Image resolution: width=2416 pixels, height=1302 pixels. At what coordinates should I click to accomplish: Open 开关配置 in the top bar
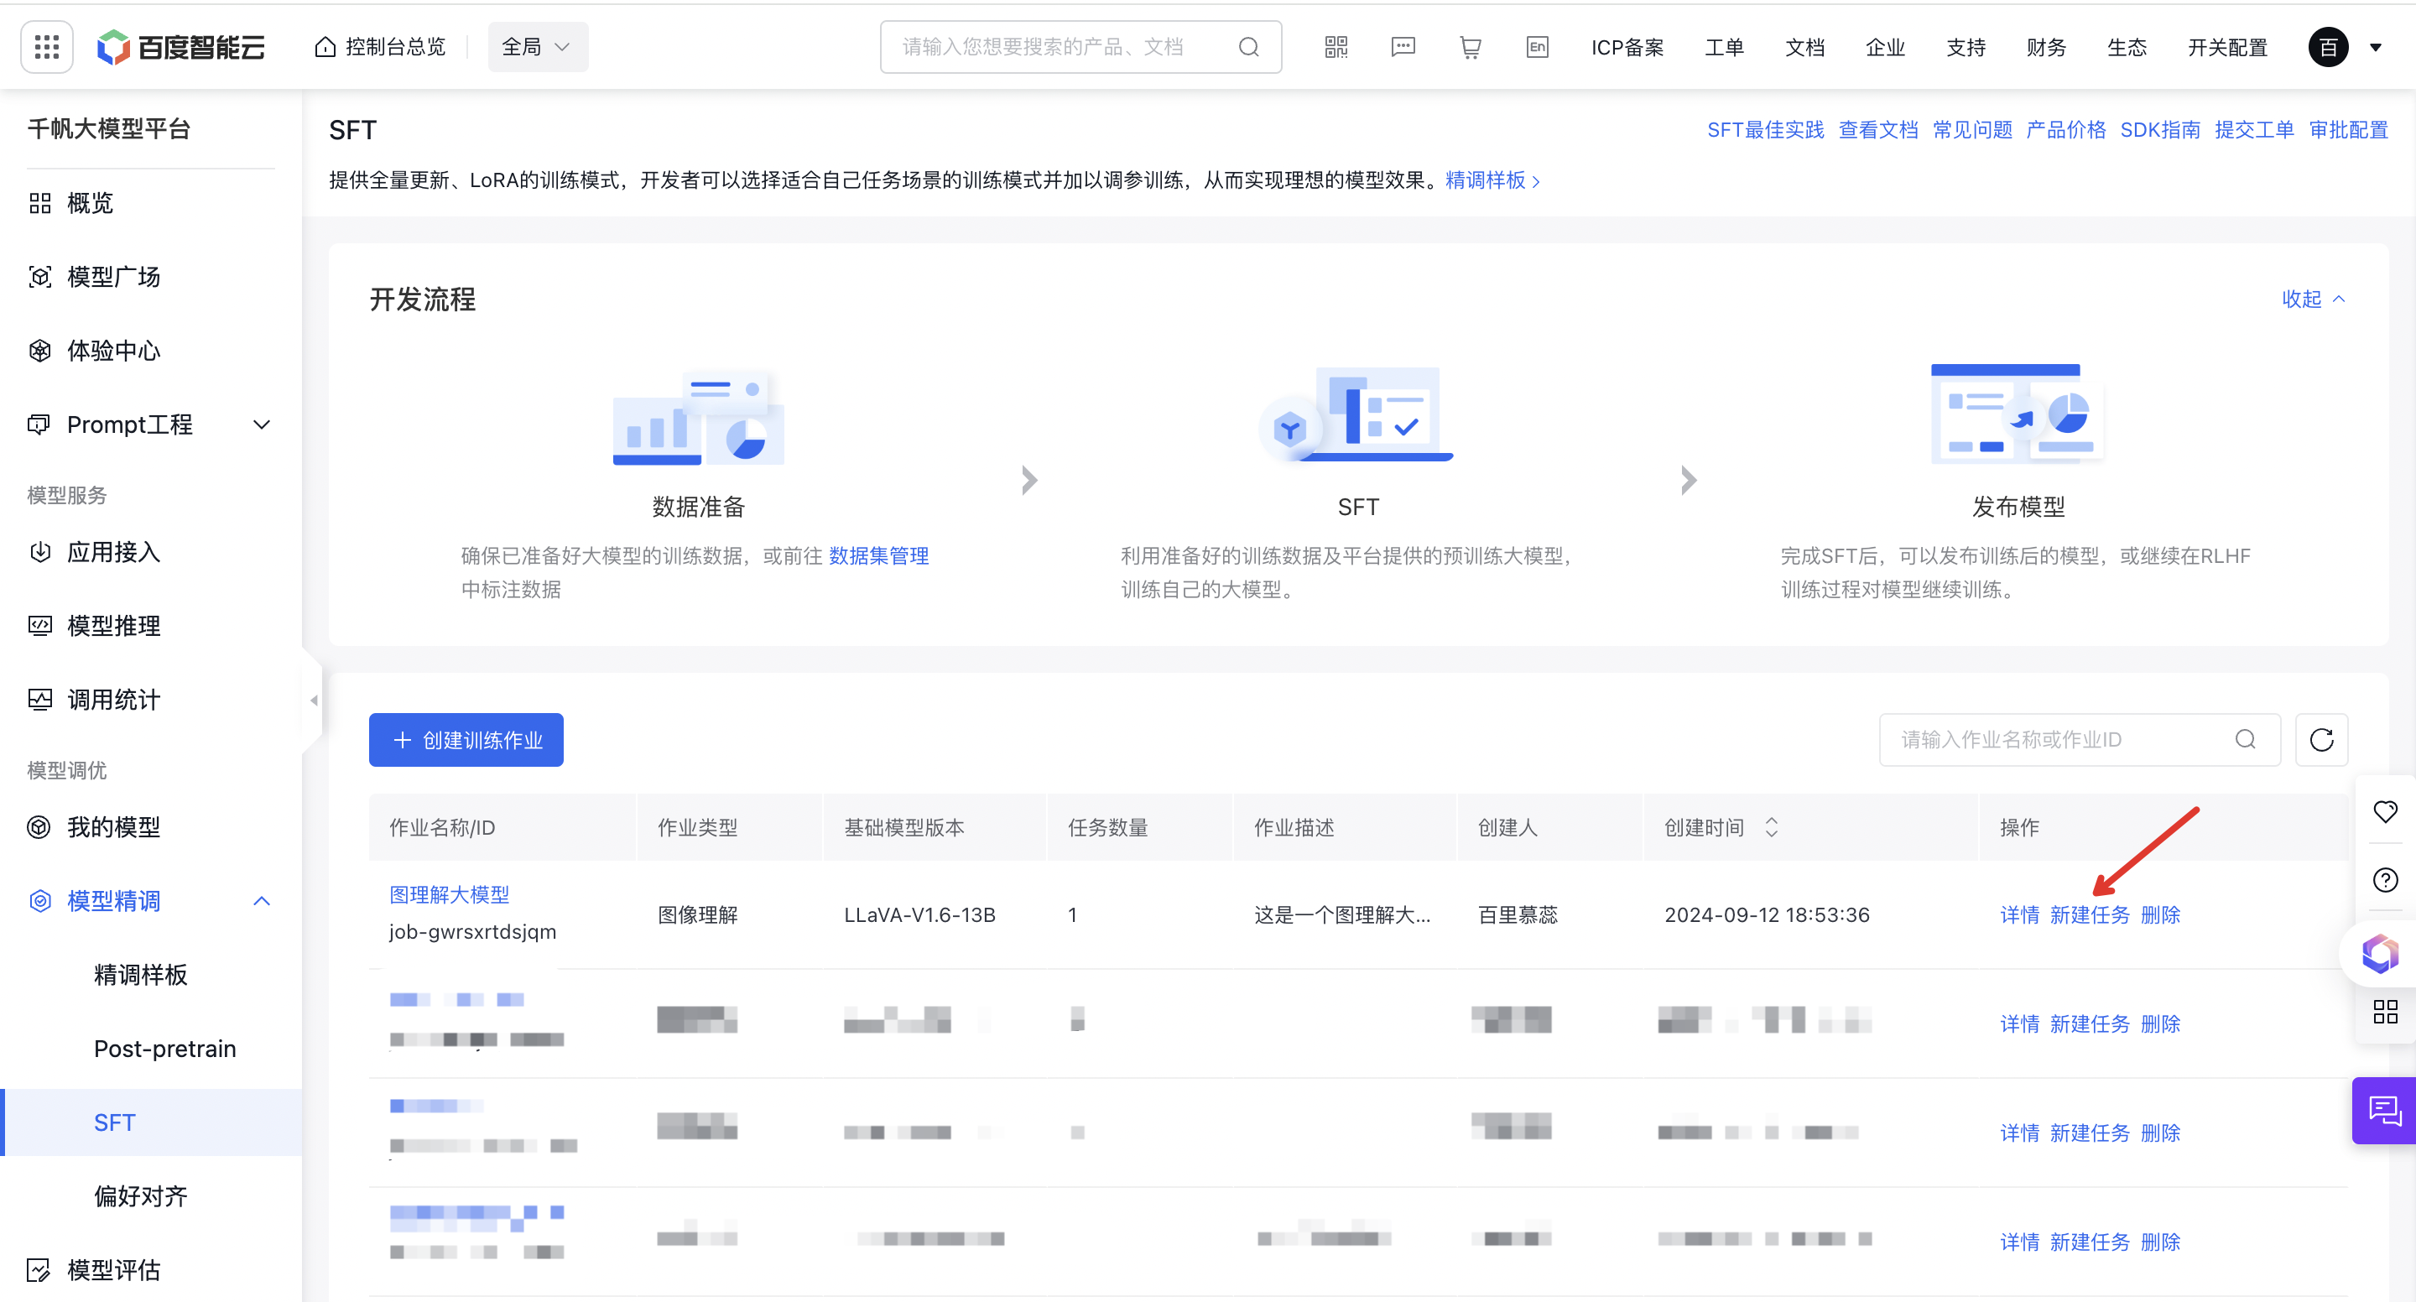click(x=2226, y=47)
